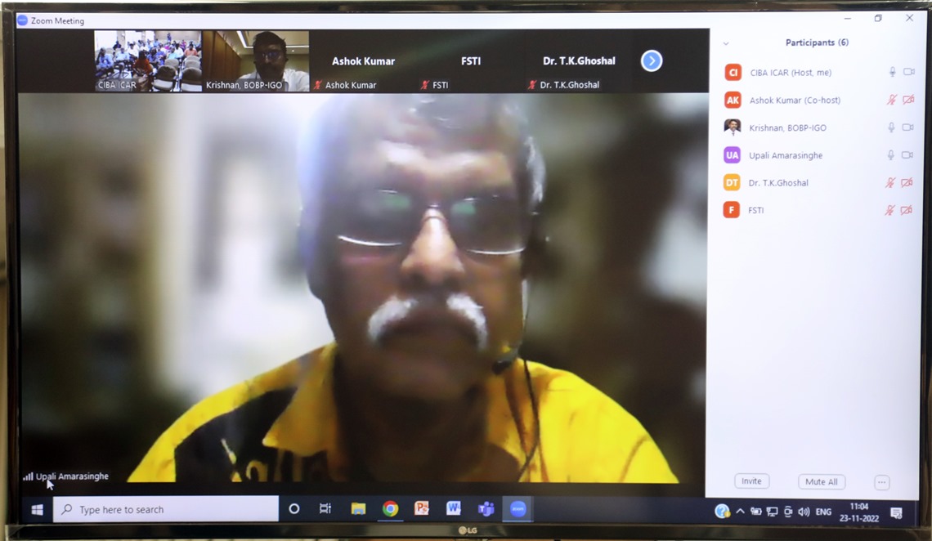Click the CI avatar for CIBA ICAR

point(733,73)
